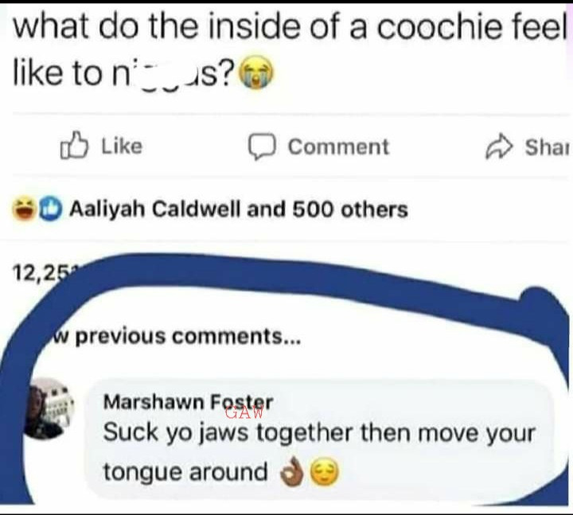Click the red GAW watermark
Image resolution: width=573 pixels, height=515 pixels.
pos(244,413)
